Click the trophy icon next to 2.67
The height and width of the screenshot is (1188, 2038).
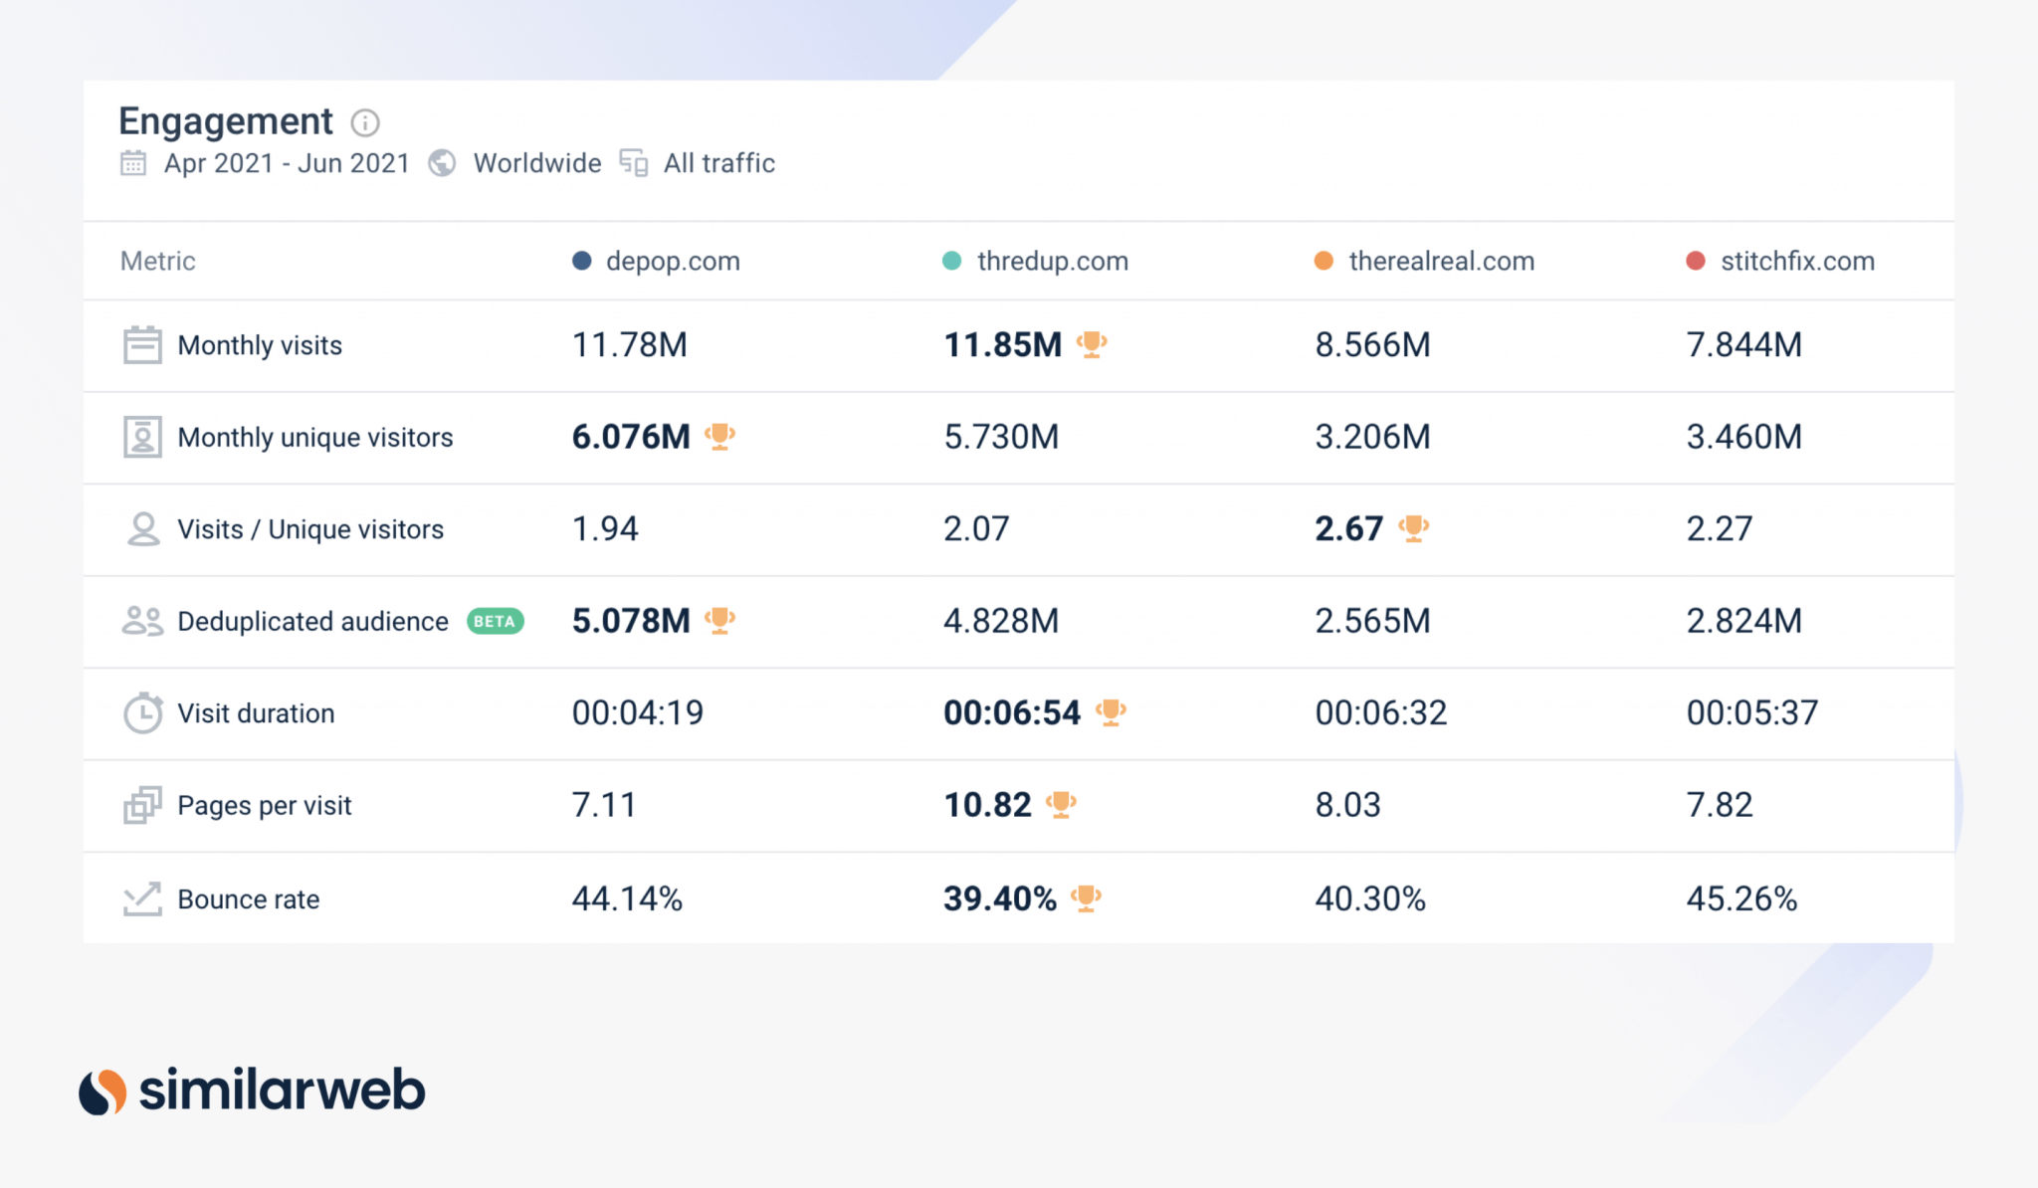1413,528
